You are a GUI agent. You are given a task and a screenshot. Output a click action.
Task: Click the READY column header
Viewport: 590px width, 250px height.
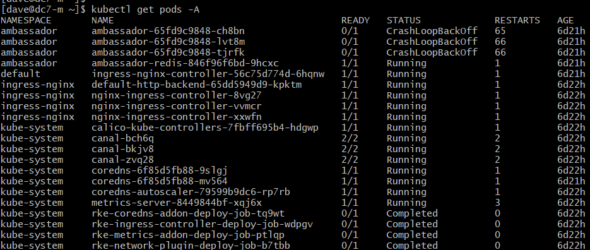coord(355,20)
